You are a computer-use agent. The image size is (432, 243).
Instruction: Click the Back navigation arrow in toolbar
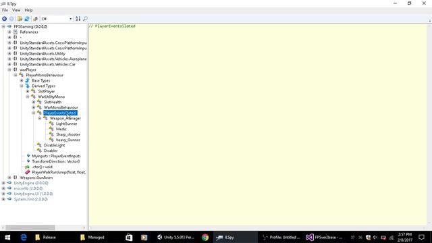(5, 19)
